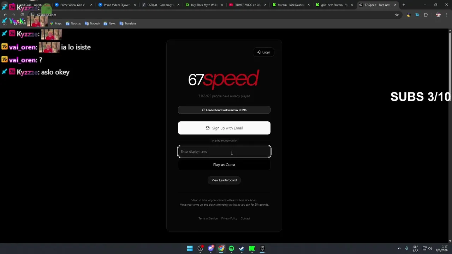Open Steam from the taskbar
452x254 pixels.
(242, 248)
